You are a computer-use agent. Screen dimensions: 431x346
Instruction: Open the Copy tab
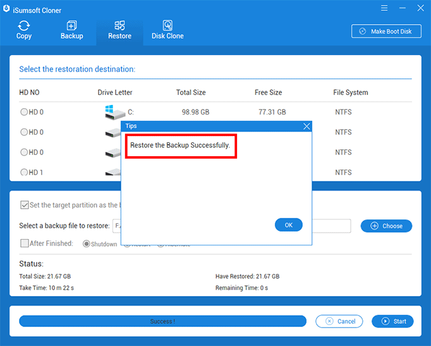[x=24, y=30]
